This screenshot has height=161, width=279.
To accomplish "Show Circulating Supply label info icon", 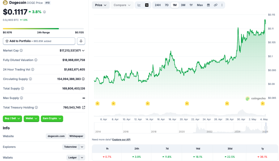I will pyautogui.click(x=31, y=79).
